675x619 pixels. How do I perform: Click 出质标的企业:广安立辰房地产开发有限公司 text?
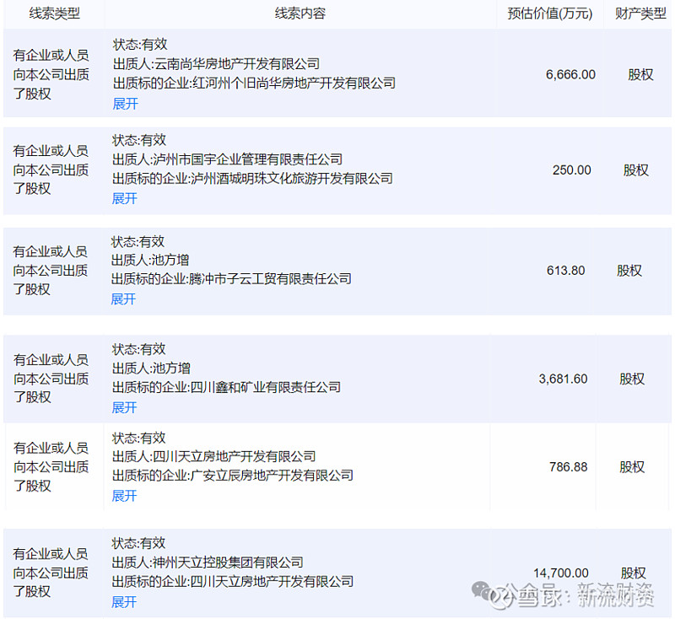[233, 476]
